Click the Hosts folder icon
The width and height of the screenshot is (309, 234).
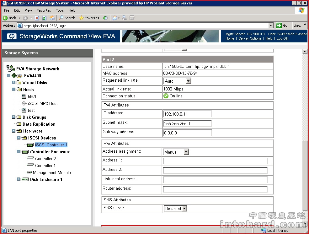point(19,90)
